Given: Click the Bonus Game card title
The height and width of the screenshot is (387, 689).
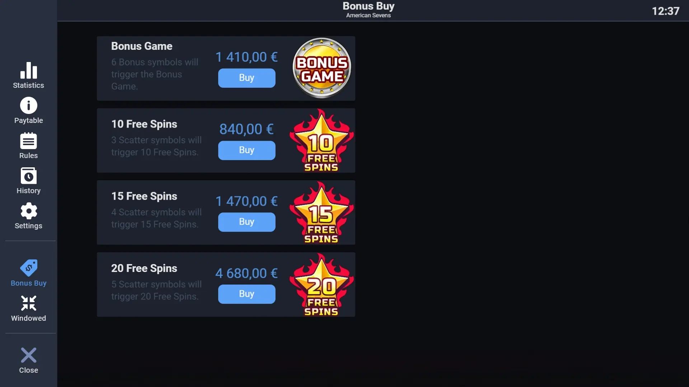Looking at the screenshot, I should 142,46.
